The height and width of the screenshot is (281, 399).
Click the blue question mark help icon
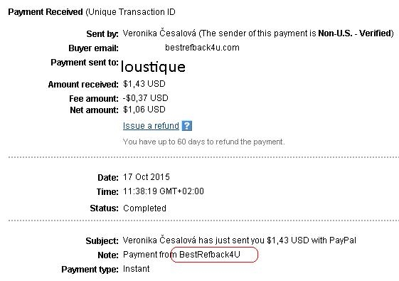187,126
